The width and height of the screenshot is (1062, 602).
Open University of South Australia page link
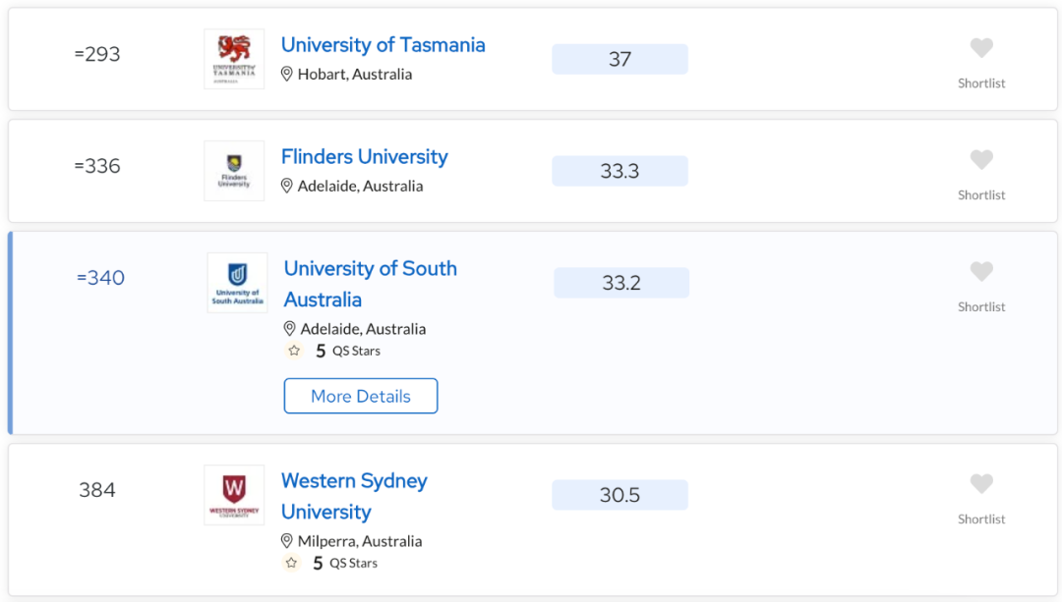[x=370, y=284]
